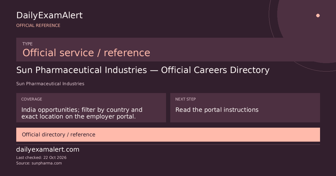The height and width of the screenshot is (176, 336).
Task: Open the dailyexamalert.com link
Action: (x=48, y=149)
